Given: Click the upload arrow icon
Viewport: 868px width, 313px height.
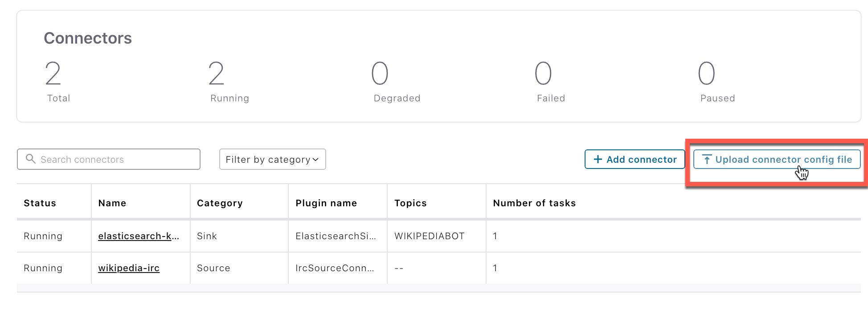Looking at the screenshot, I should tap(707, 159).
